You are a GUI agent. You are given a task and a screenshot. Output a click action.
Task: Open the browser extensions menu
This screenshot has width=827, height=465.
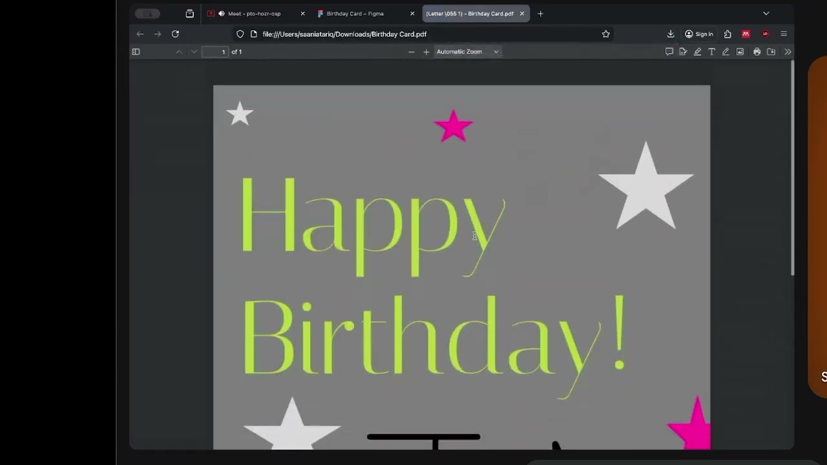pos(728,34)
